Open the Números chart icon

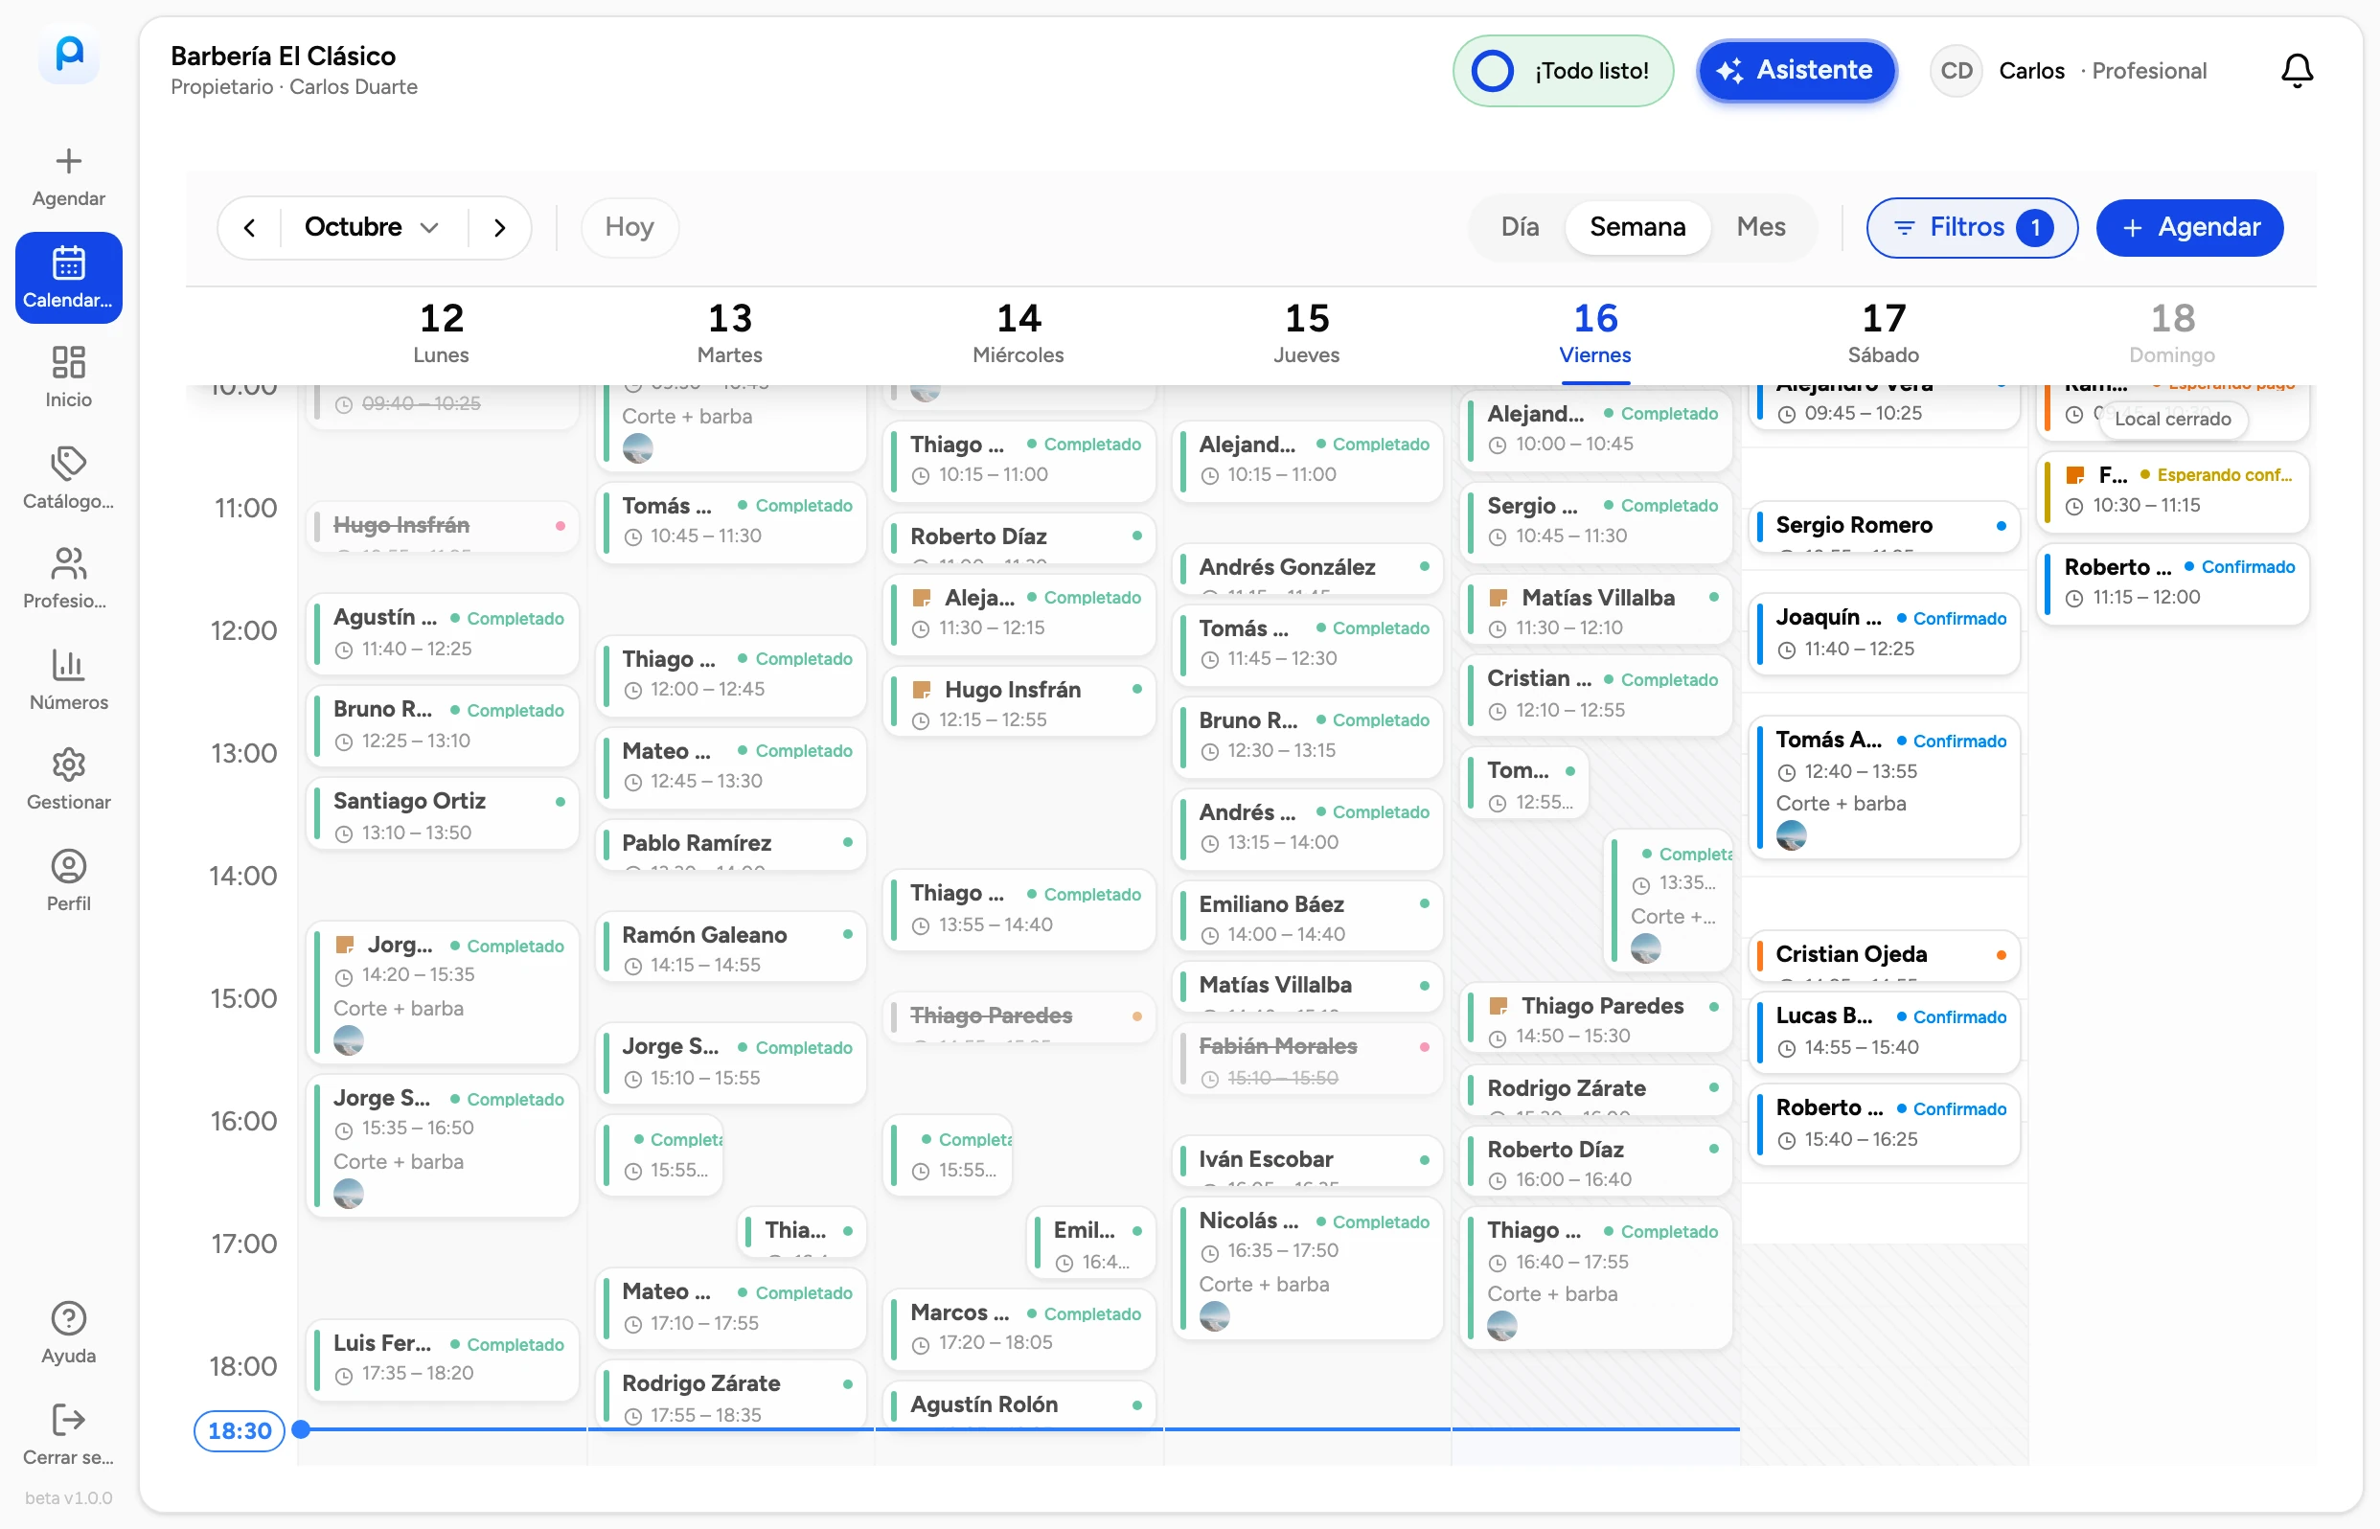(67, 665)
